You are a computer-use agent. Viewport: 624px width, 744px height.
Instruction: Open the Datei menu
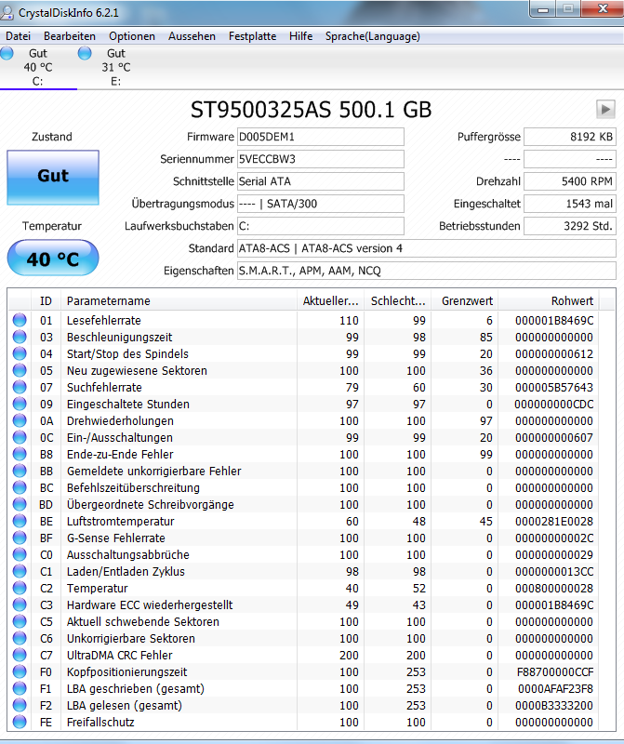18,36
